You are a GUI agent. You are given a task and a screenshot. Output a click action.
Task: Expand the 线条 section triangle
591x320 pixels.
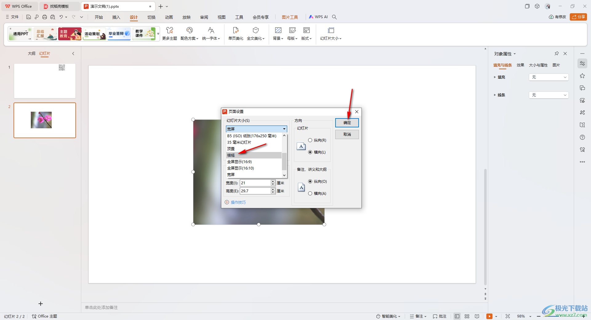(495, 95)
